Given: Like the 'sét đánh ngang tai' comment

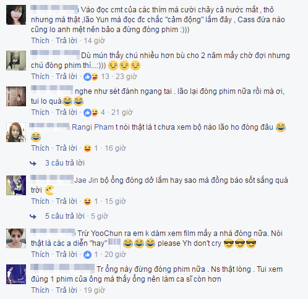Looking at the screenshot, I should tap(40, 112).
